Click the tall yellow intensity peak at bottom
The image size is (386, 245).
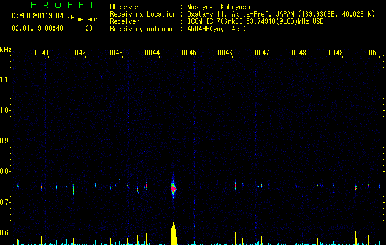pyautogui.click(x=174, y=234)
